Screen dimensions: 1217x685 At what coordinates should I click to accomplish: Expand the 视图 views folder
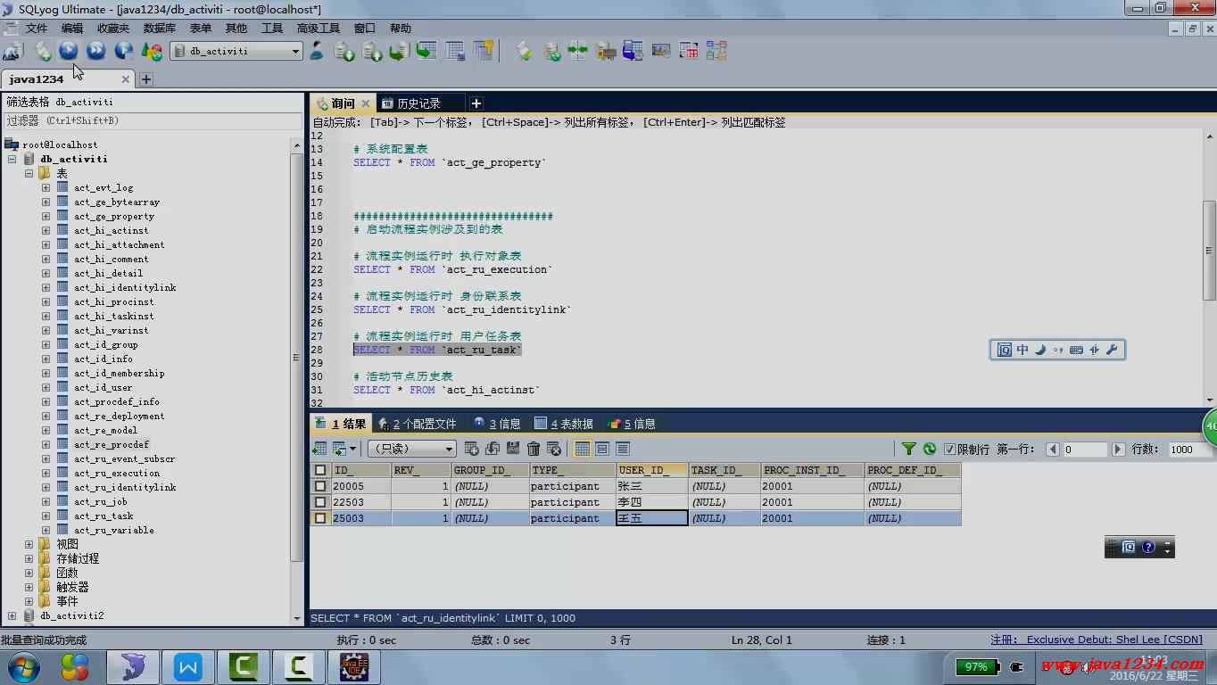pos(29,544)
